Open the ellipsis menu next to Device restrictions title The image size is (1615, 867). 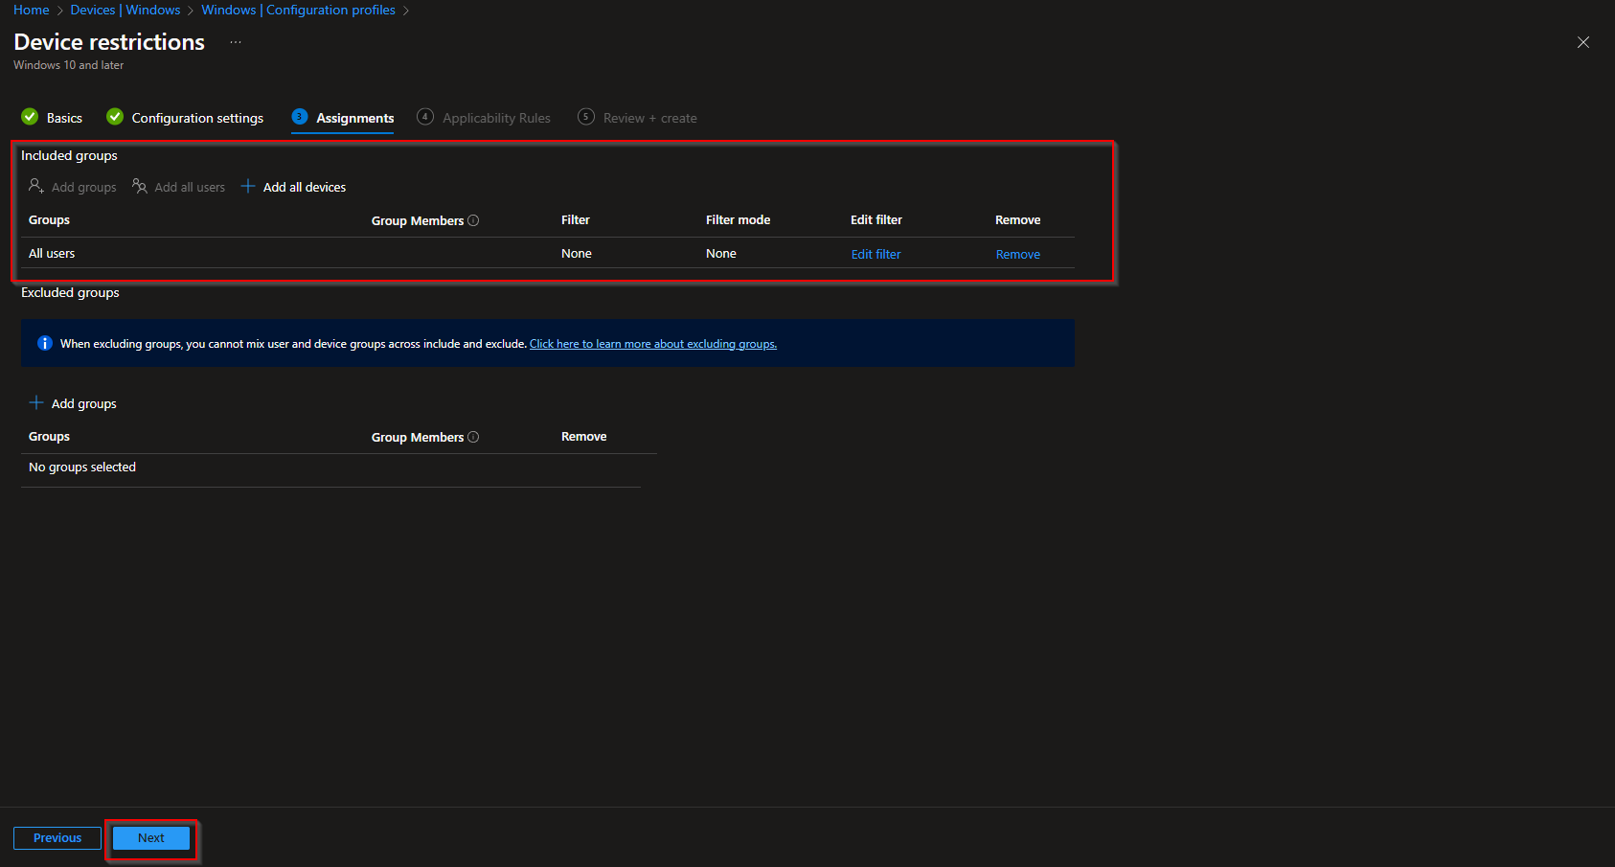235,42
